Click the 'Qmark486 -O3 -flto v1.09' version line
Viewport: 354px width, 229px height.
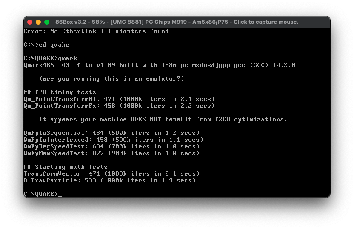click(160, 65)
